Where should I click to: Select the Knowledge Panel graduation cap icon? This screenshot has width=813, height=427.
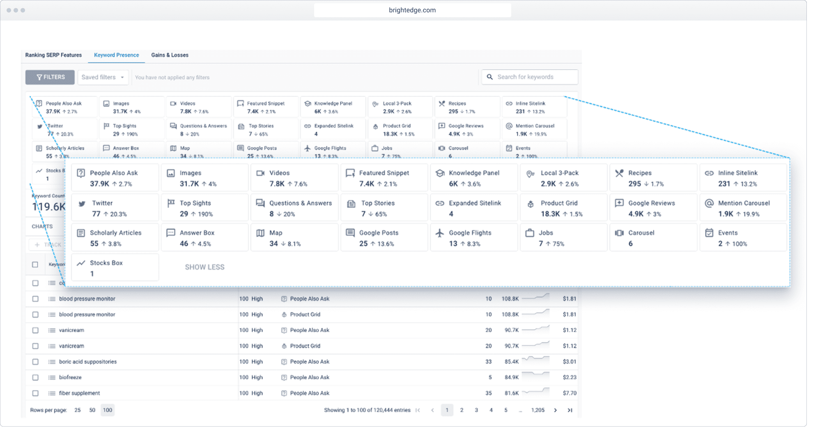[440, 173]
